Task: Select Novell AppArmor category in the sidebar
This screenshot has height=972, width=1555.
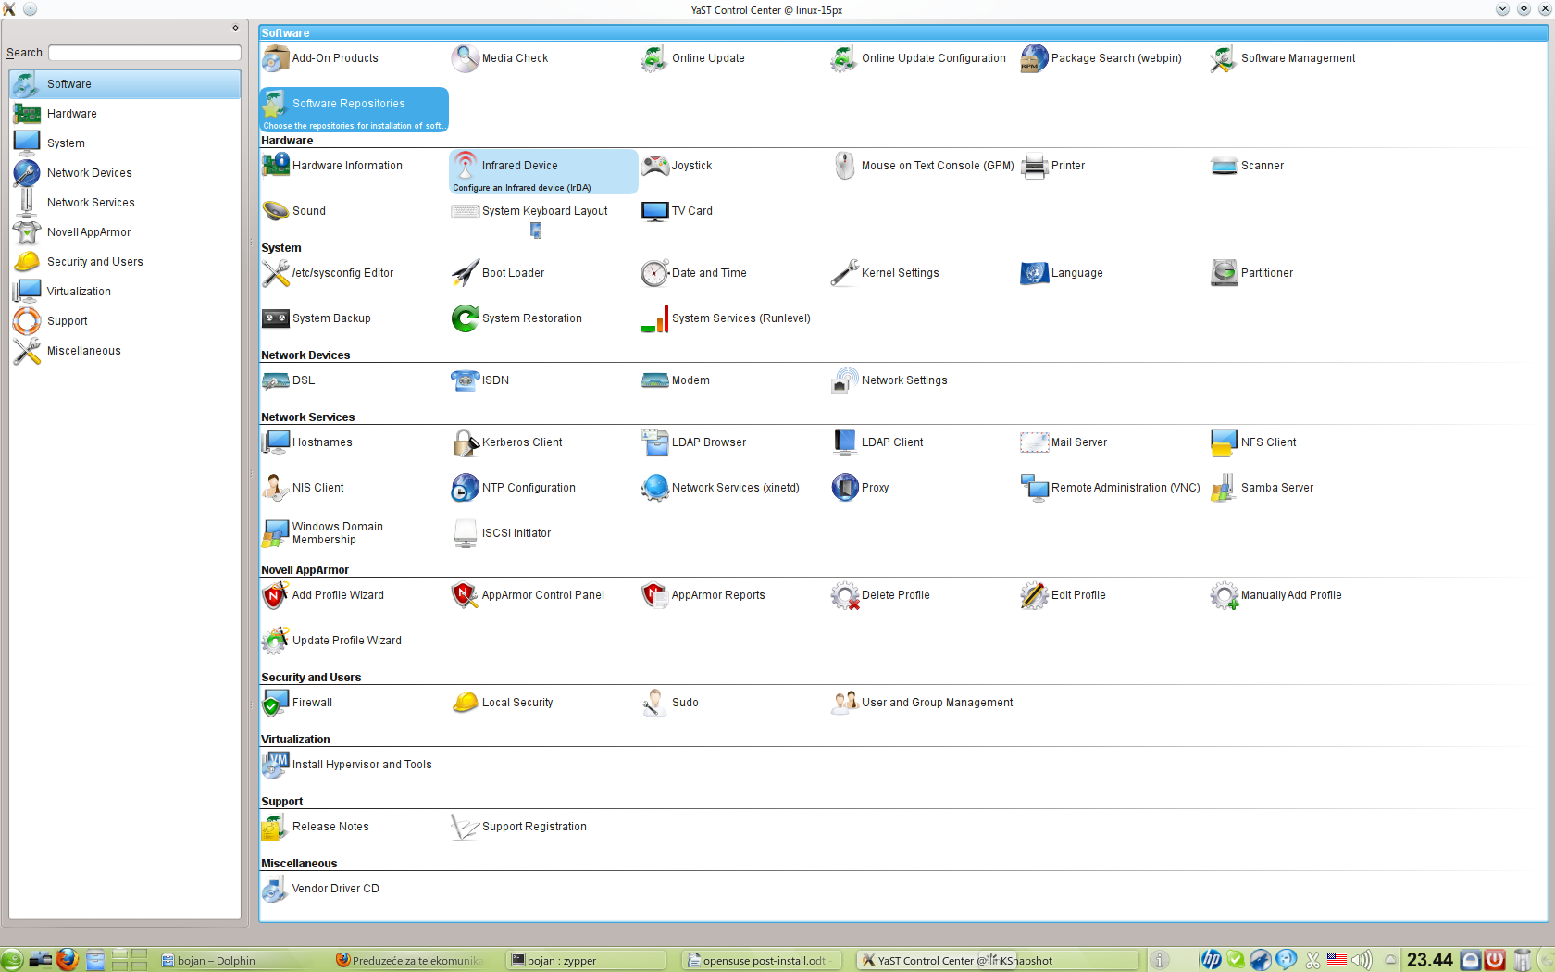Action: [x=125, y=232]
